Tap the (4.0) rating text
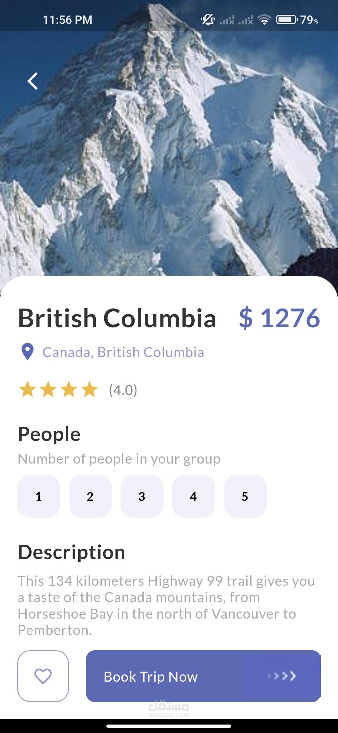The width and height of the screenshot is (338, 733). click(x=123, y=390)
